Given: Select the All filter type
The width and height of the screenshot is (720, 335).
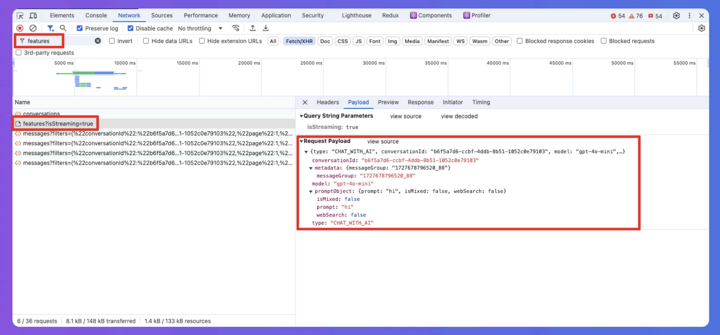Looking at the screenshot, I should (x=273, y=41).
